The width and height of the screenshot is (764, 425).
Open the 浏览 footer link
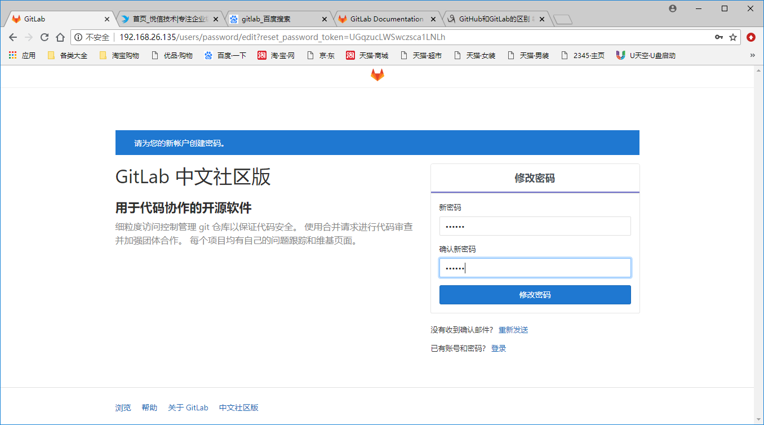pyautogui.click(x=123, y=408)
